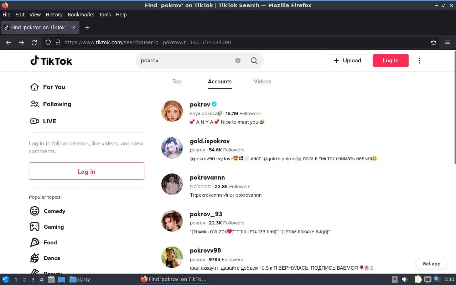Bookmark this page with the star icon
456x285 pixels.
(x=434, y=42)
